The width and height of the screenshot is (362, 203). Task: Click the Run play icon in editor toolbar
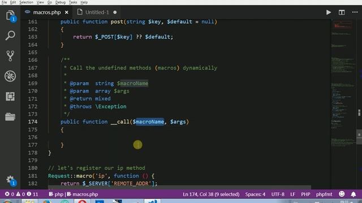328,12
